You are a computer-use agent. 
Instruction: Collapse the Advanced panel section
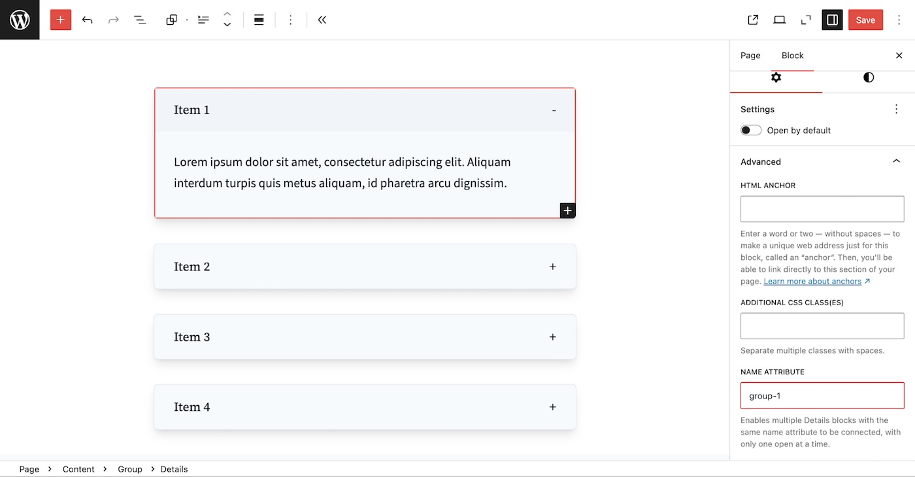896,161
